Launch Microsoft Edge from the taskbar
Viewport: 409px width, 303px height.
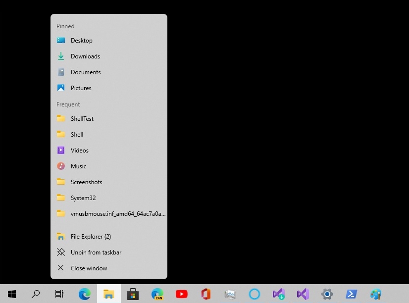tap(85, 294)
